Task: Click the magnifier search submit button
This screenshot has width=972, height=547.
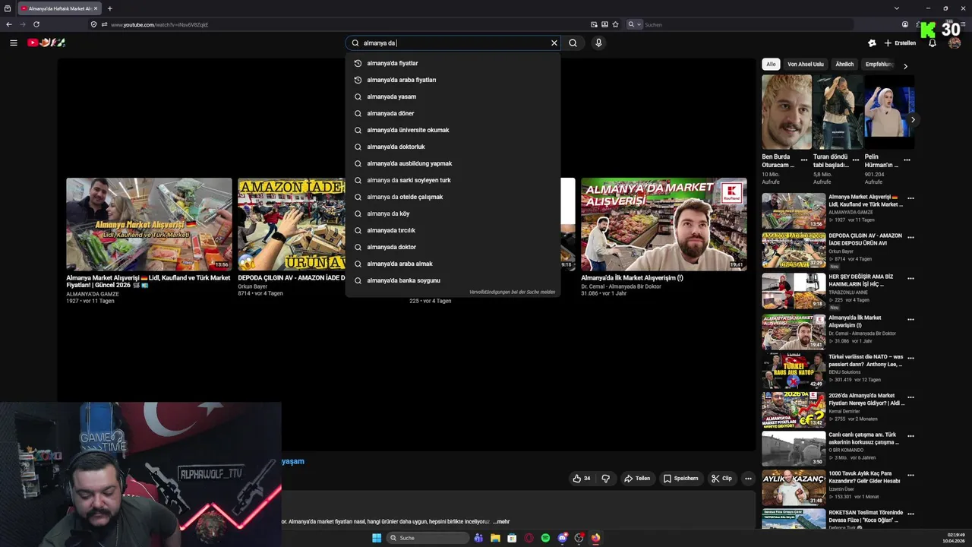Action: coord(573,43)
